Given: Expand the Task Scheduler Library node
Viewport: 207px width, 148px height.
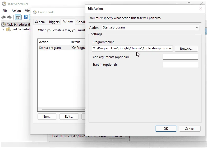Looking at the screenshot, I should [x=3, y=30].
